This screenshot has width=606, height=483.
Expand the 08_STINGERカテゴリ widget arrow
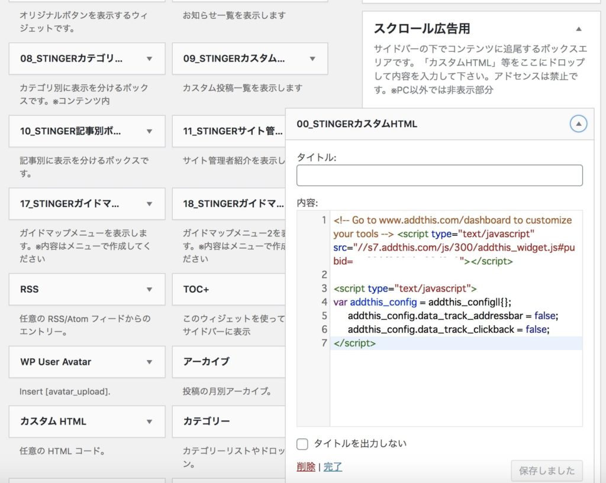coord(149,59)
